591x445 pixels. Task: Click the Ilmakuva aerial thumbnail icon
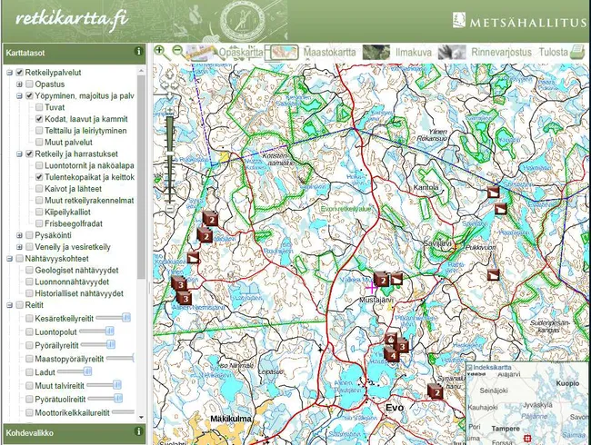[376, 53]
